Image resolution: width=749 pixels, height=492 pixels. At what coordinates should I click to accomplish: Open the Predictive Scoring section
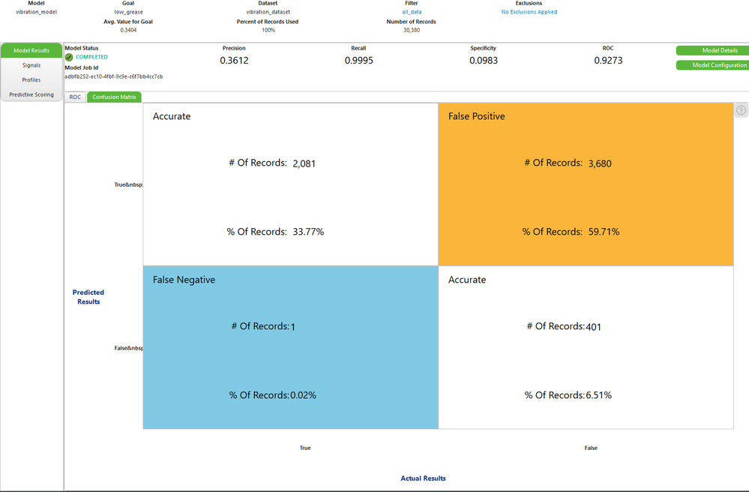(x=31, y=94)
